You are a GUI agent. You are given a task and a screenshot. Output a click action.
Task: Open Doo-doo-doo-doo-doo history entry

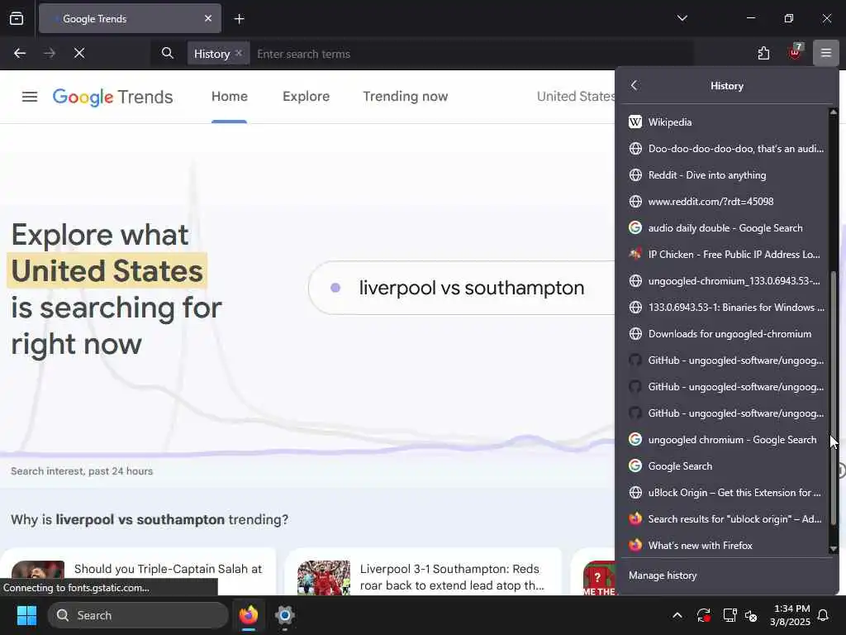[726, 149]
